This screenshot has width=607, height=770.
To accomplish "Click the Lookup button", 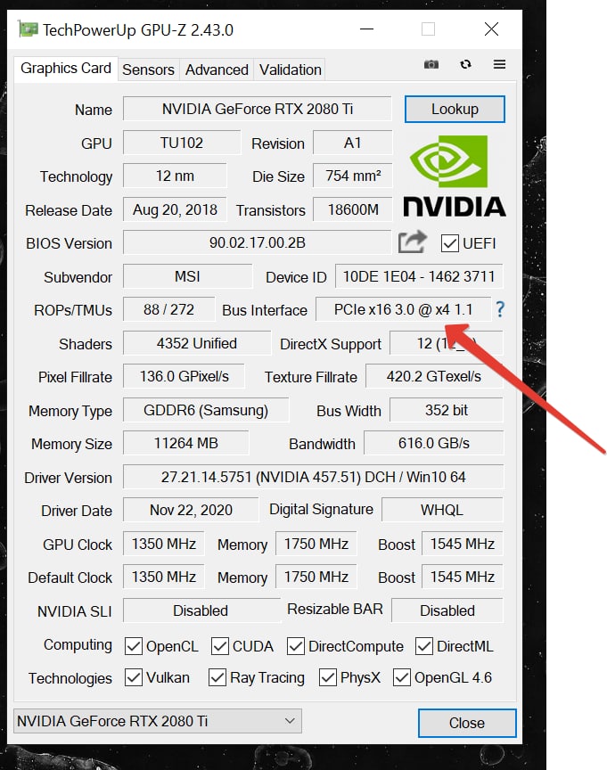I will 455,109.
